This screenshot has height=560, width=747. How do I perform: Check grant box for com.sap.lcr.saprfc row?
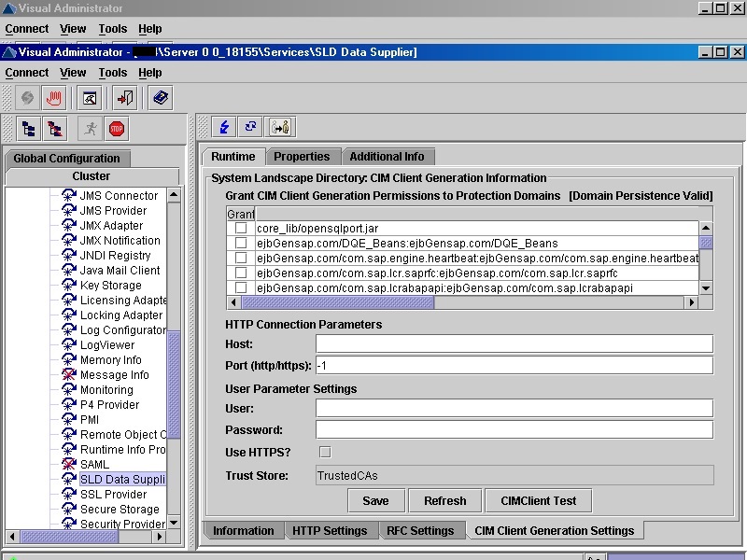[x=241, y=273]
